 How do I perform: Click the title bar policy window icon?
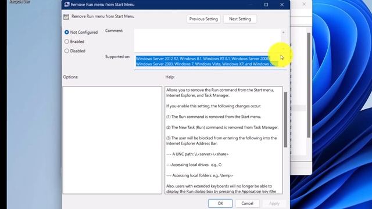click(67, 5)
